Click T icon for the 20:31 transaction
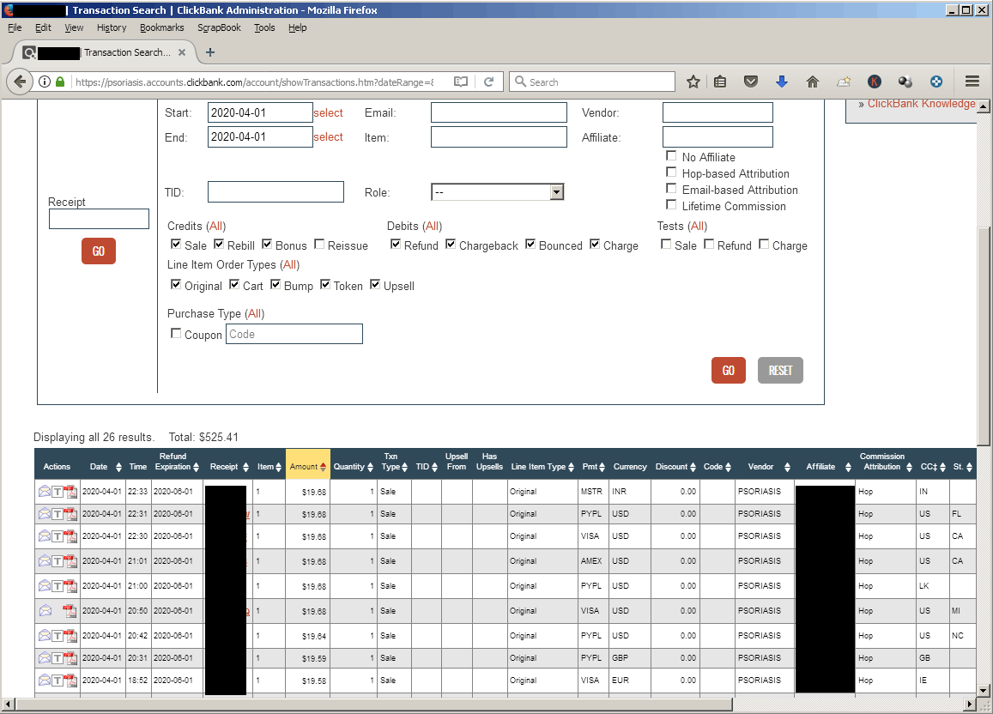 57,658
